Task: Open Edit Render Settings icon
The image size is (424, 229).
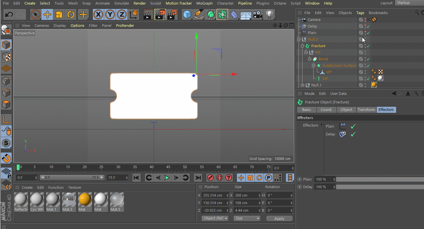Action: 172,15
